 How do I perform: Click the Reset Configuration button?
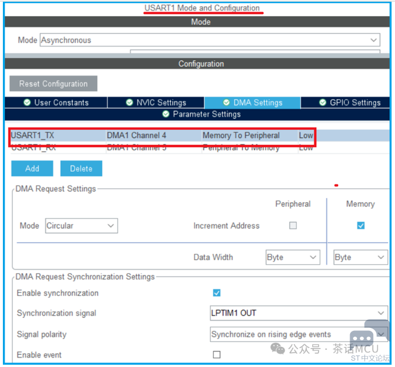click(53, 84)
